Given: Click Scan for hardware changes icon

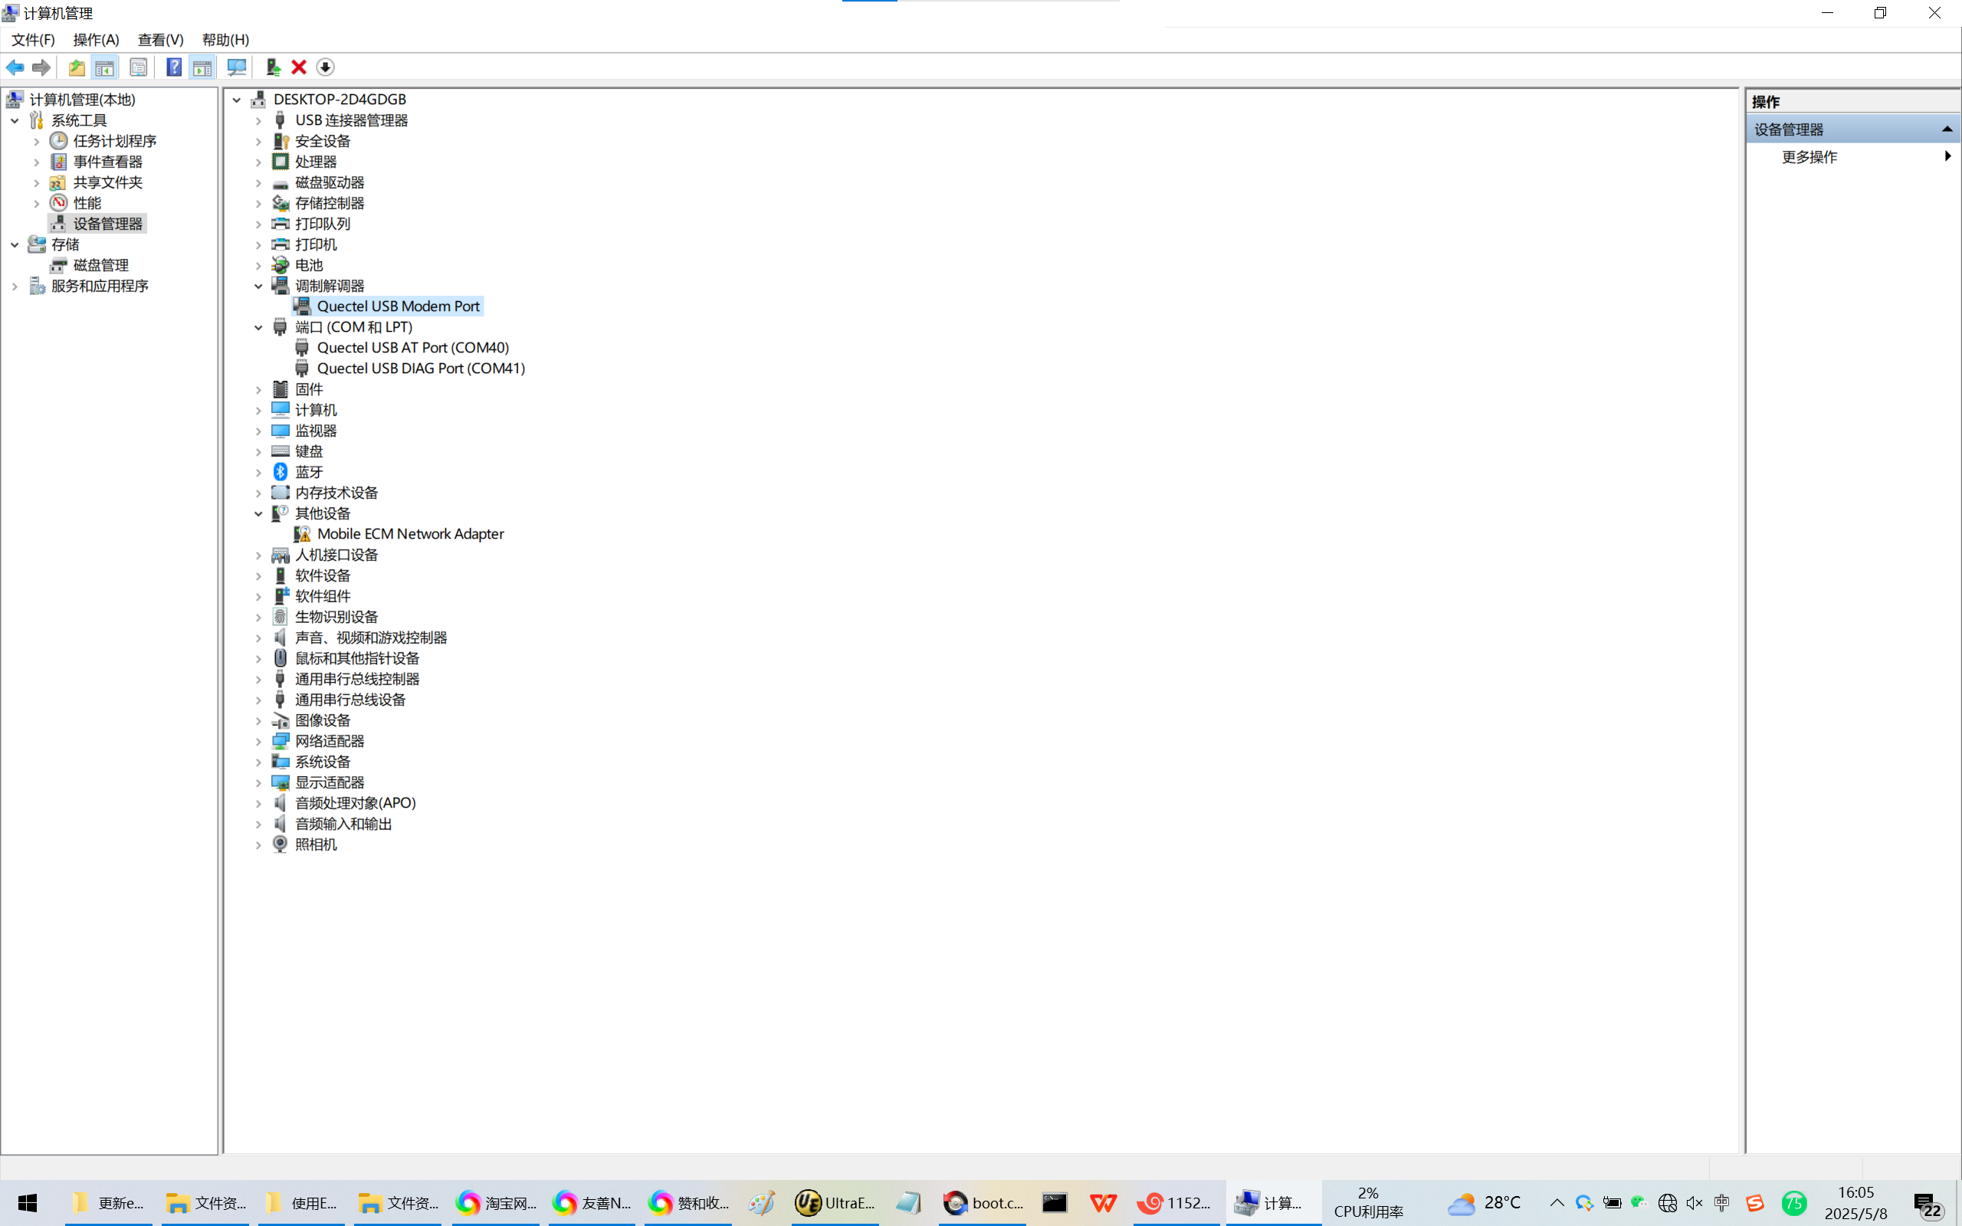Looking at the screenshot, I should point(237,67).
